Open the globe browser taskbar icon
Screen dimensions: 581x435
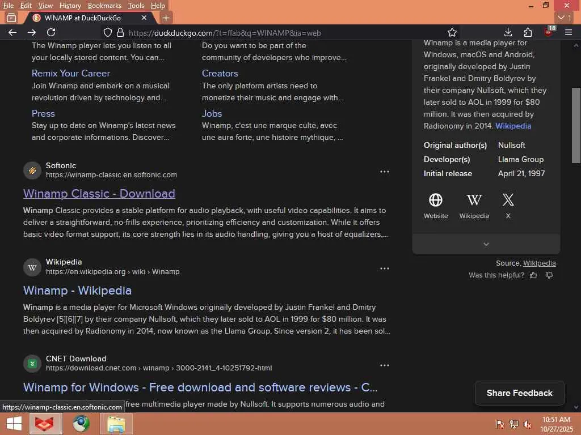pyautogui.click(x=81, y=424)
